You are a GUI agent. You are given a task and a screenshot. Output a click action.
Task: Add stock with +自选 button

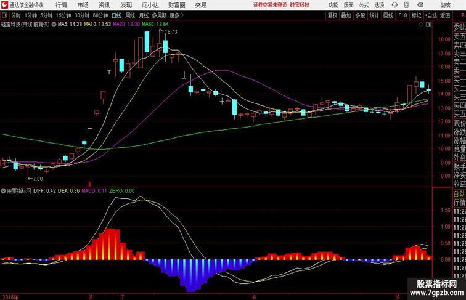(x=431, y=15)
